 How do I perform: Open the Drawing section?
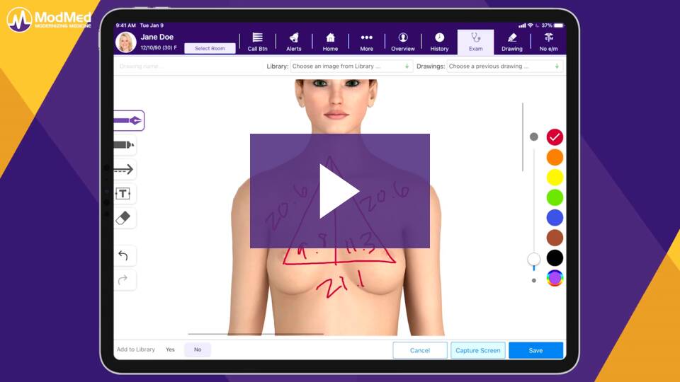[x=511, y=42]
